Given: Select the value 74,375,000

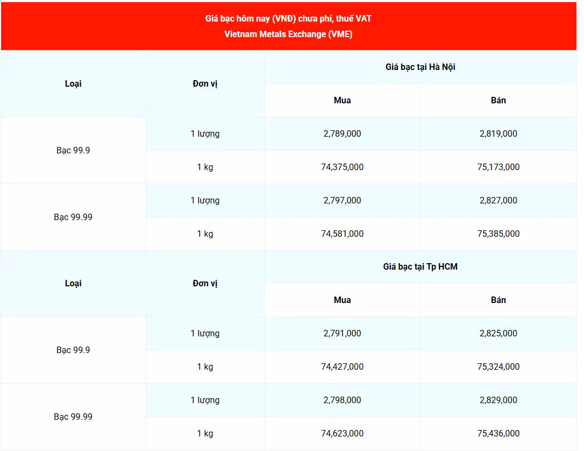Looking at the screenshot, I should click(343, 167).
